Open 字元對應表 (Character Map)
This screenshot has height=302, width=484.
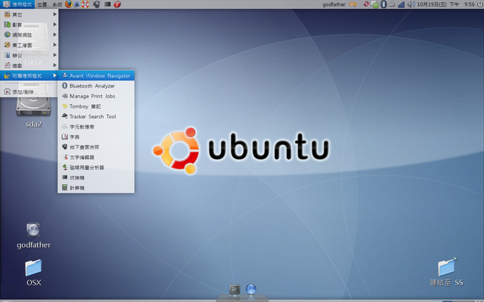pyautogui.click(x=96, y=126)
